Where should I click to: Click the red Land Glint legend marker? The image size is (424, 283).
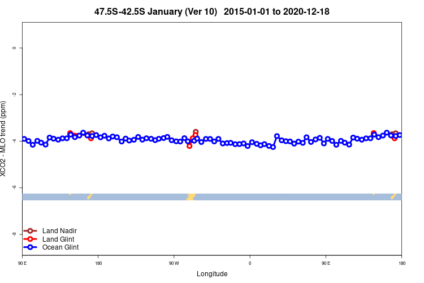[30, 239]
